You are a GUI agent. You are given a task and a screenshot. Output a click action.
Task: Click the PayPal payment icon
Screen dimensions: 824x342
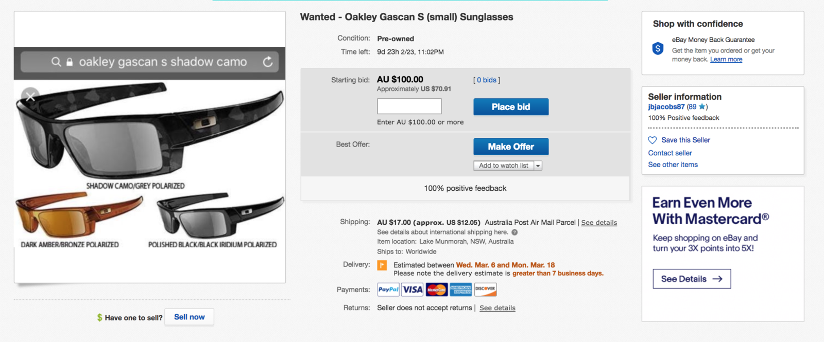(388, 290)
